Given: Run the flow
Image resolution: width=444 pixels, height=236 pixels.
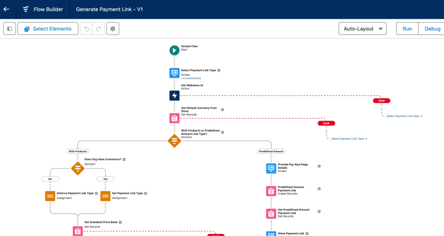Looking at the screenshot, I should coord(407,29).
